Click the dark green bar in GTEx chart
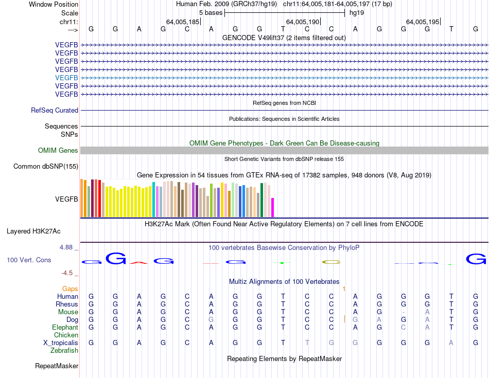The height and width of the screenshot is (378, 489). click(261, 200)
